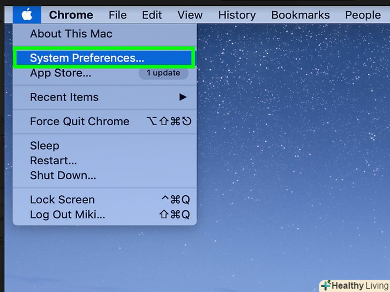This screenshot has height=292, width=390.
Task: Open the Edit menu
Action: click(152, 15)
